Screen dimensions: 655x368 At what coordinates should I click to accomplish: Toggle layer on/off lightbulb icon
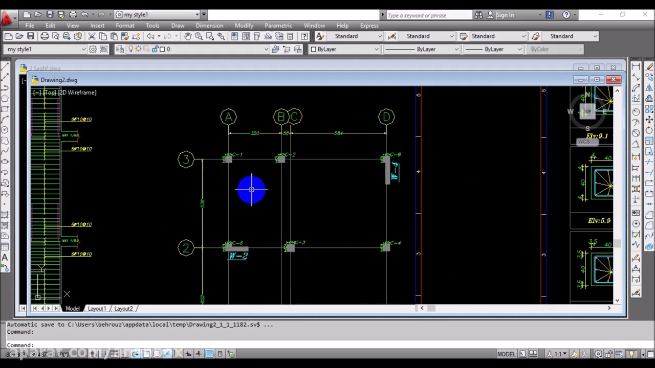(131, 49)
